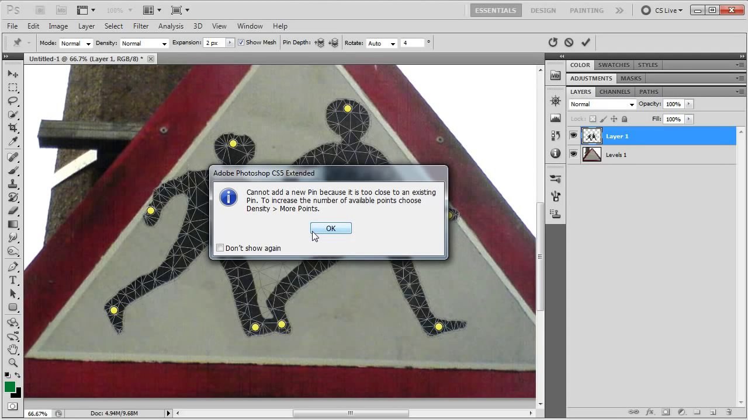
Task: Click the rotation angle input field
Action: [413, 43]
